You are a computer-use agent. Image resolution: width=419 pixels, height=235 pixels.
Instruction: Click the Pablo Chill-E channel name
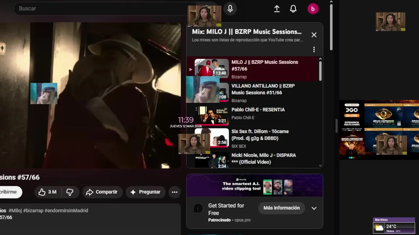pyautogui.click(x=243, y=117)
